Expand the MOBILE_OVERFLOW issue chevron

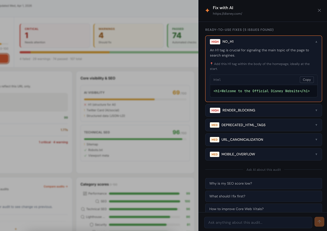(316, 154)
